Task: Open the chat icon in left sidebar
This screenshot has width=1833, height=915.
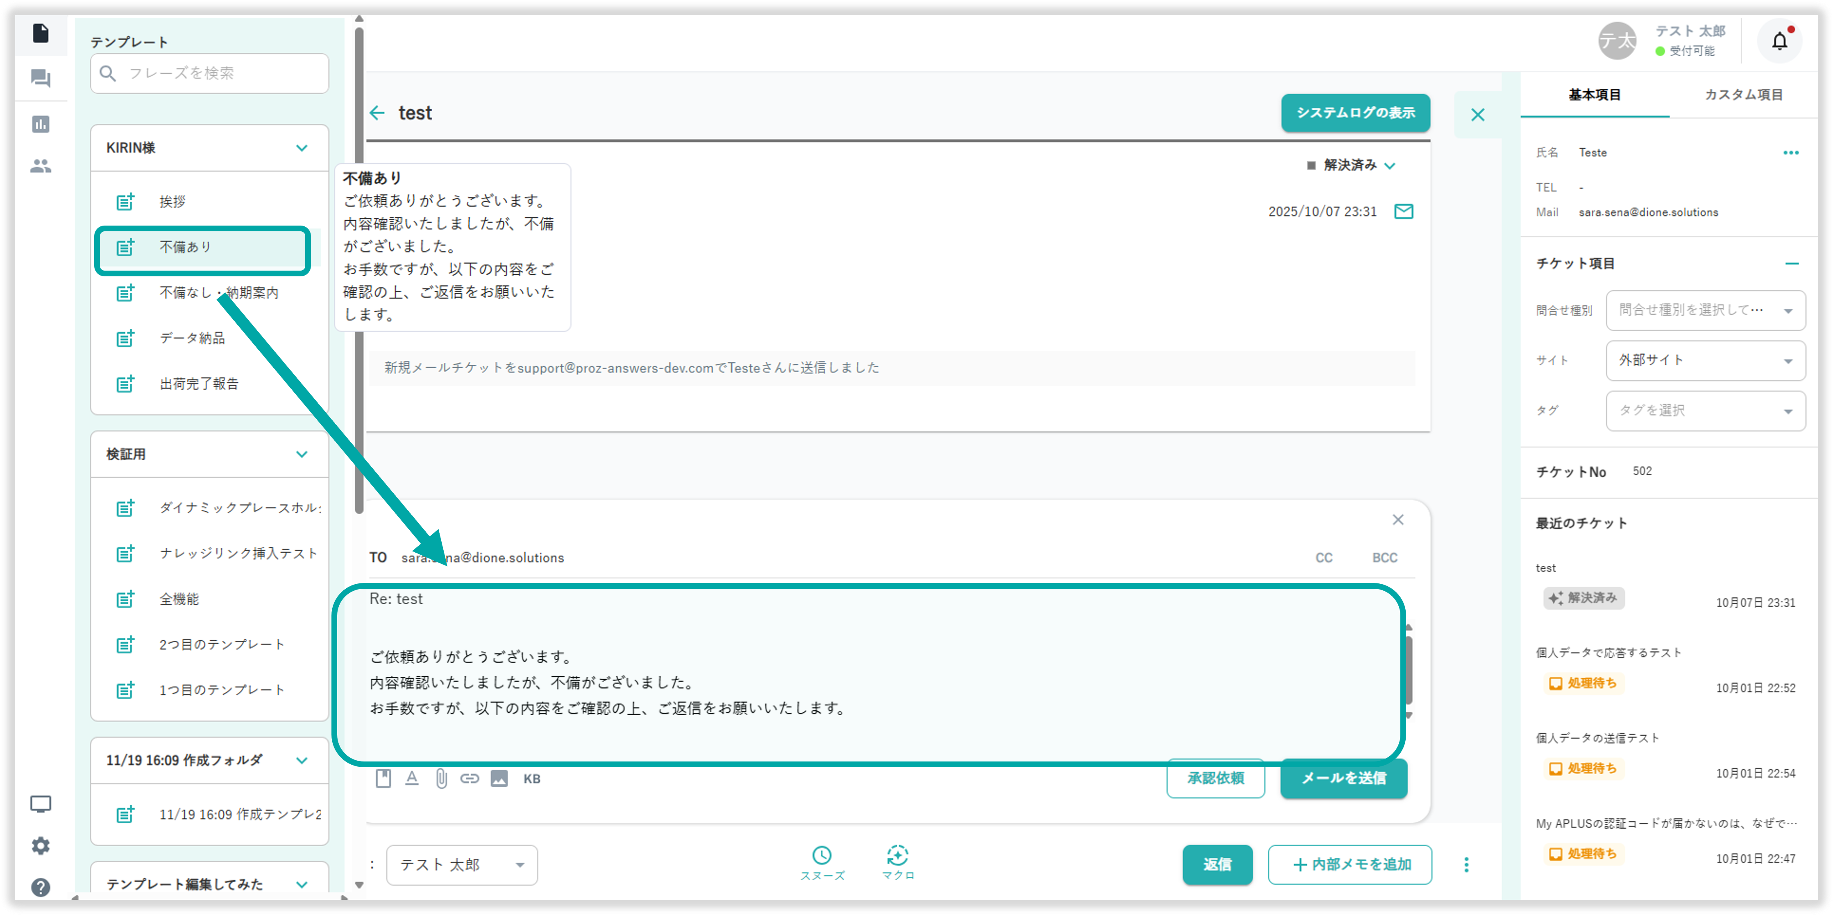Action: (41, 78)
